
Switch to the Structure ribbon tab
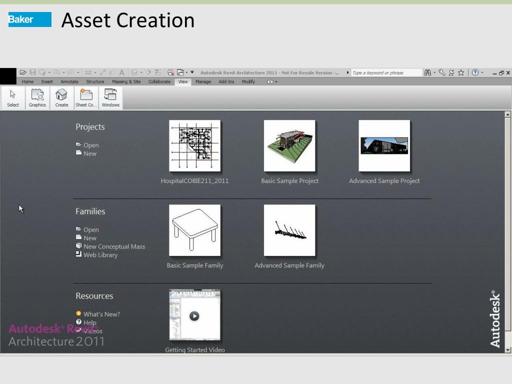95,81
